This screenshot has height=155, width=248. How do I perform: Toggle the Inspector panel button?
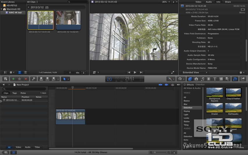point(235,79)
